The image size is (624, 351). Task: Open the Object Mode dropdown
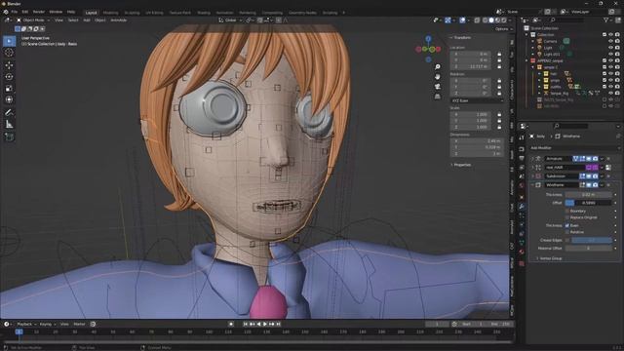[x=33, y=19]
